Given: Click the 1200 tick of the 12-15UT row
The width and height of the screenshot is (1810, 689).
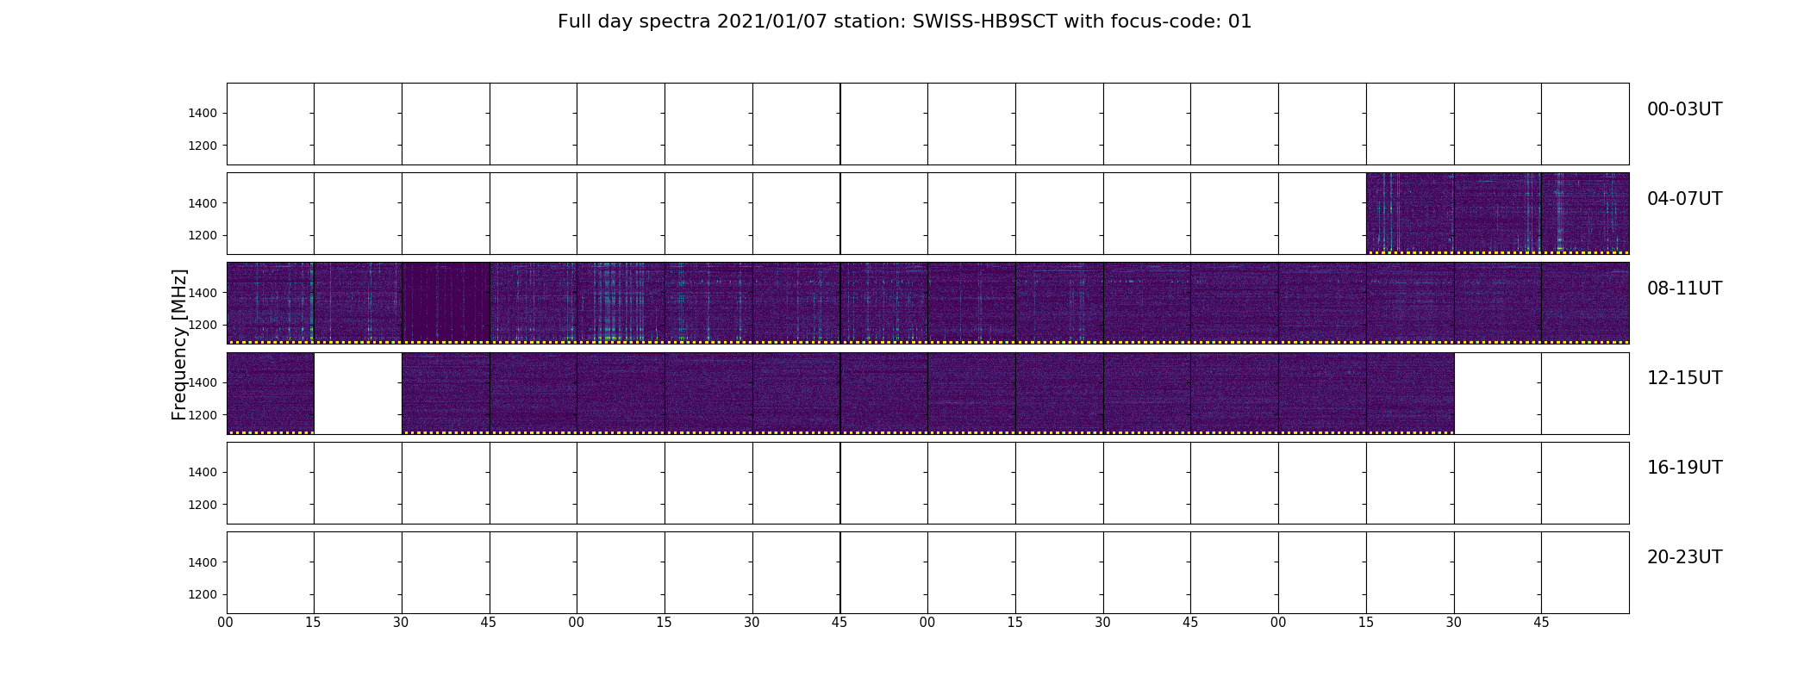Looking at the screenshot, I should [x=203, y=415].
